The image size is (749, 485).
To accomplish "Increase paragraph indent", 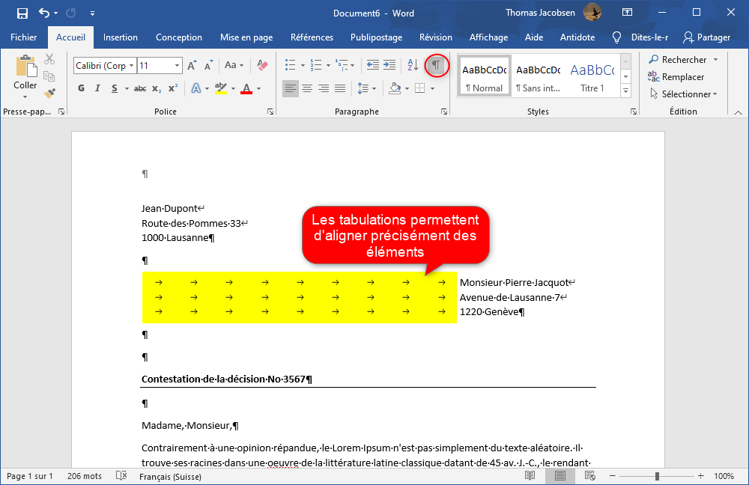I will (x=389, y=65).
